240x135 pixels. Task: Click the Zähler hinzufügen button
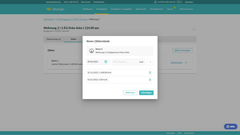point(182,50)
